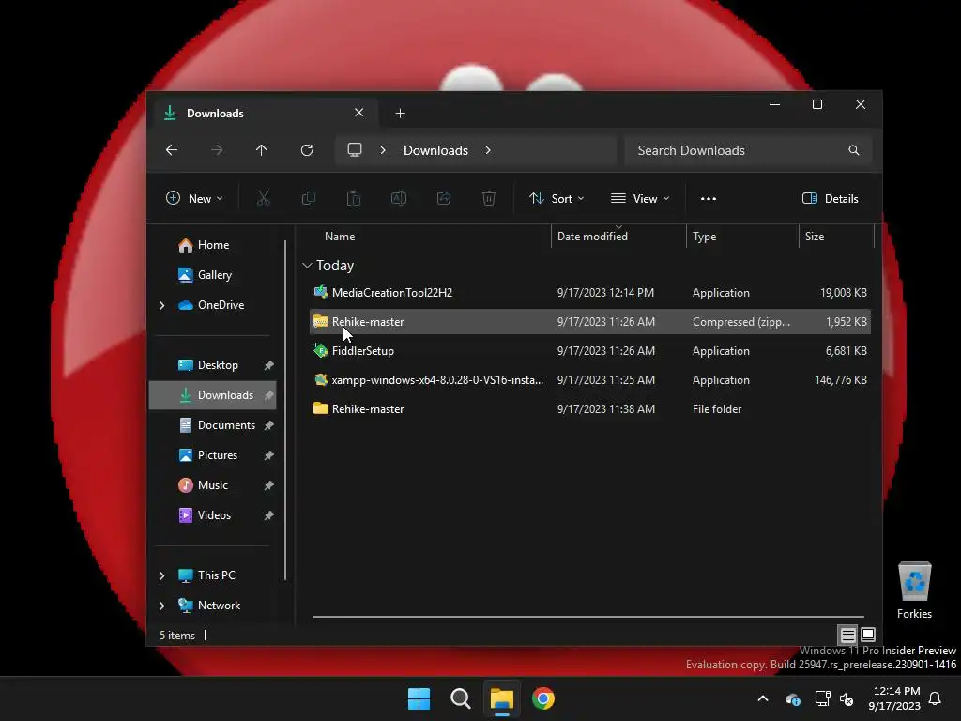Screen dimensions: 961x721
Task: Select the xampp-windows-x64 installer file
Action: point(590,380)
